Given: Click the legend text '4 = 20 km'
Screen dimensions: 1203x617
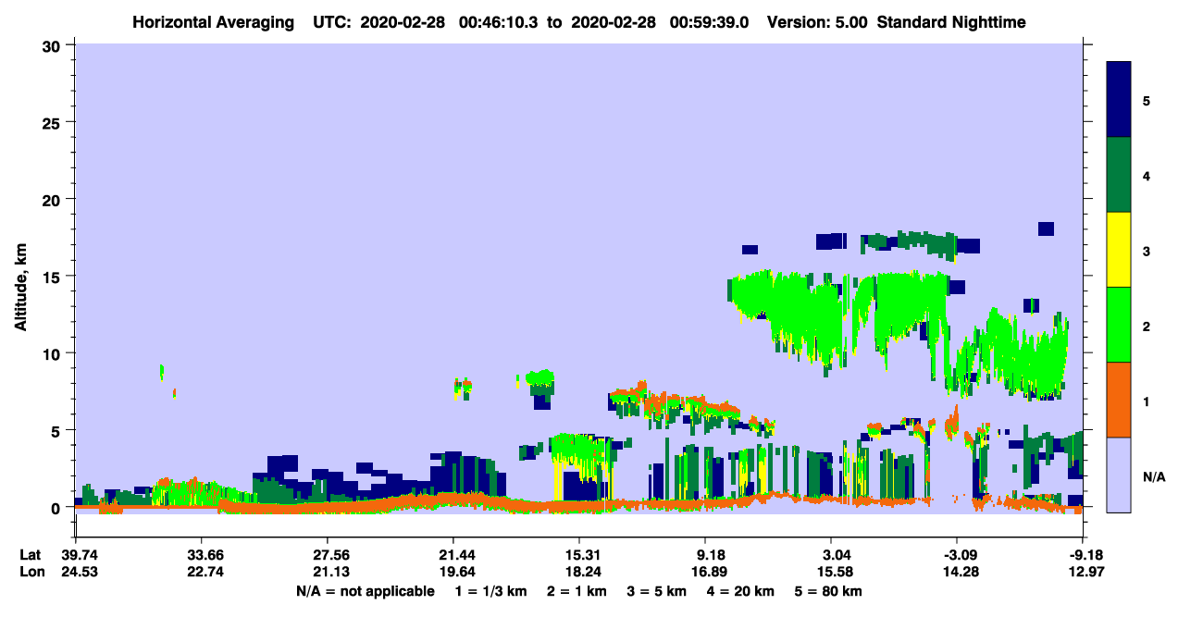Looking at the screenshot, I should (x=741, y=591).
